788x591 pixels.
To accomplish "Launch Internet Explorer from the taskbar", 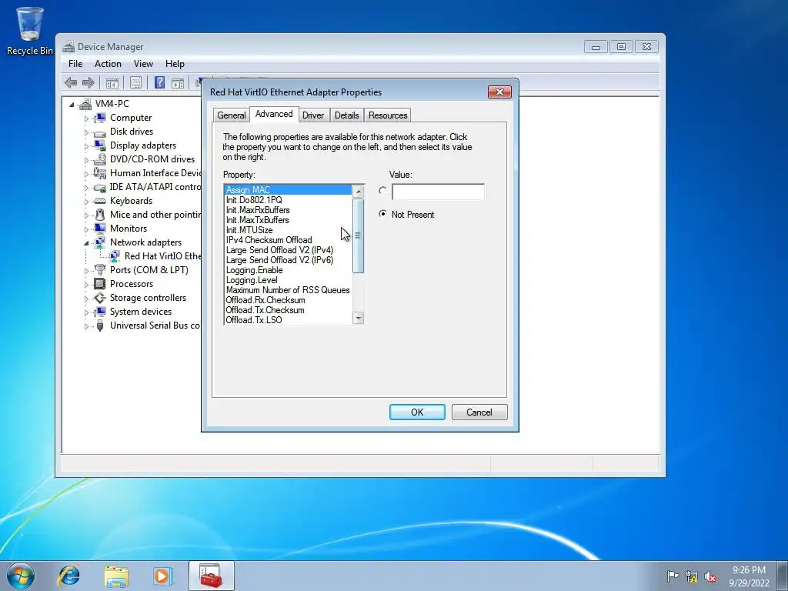I will pos(68,576).
